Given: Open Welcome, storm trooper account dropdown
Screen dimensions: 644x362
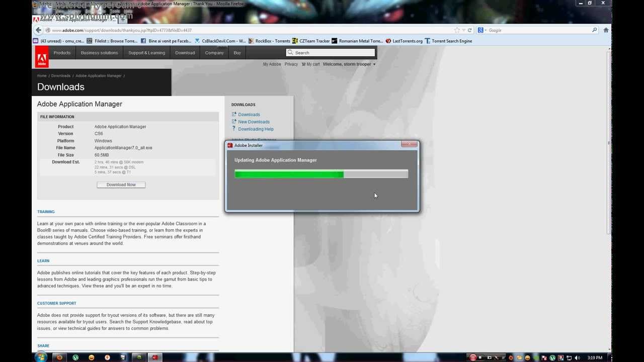Looking at the screenshot, I should [349, 64].
